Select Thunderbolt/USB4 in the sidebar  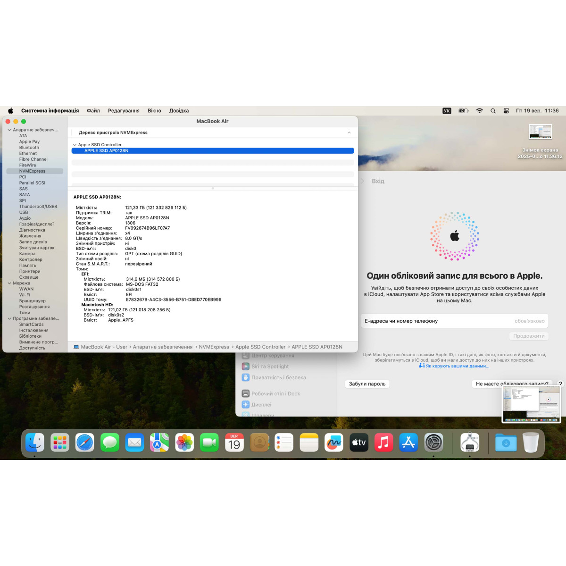click(38, 207)
